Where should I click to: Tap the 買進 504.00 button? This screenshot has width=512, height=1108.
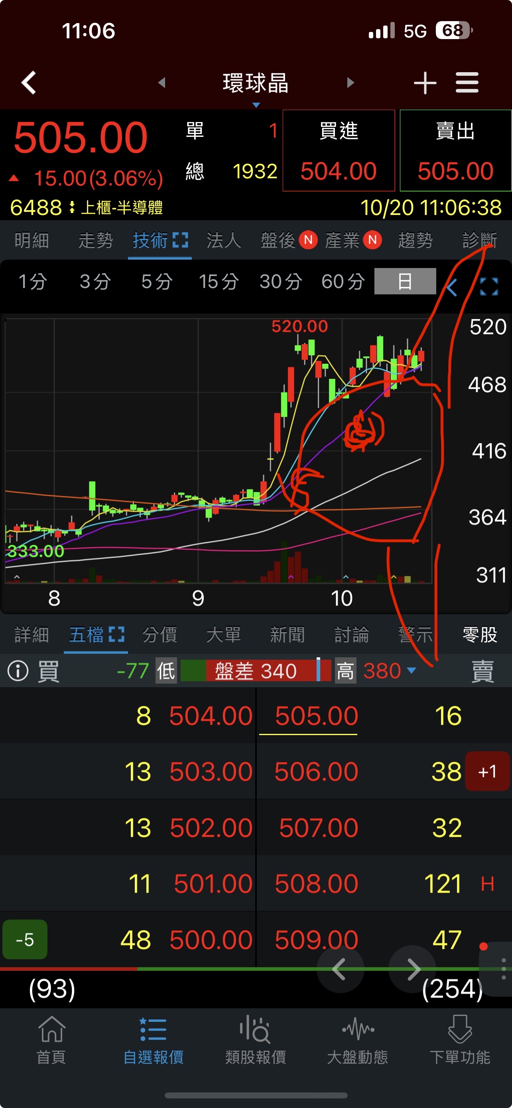[339, 150]
